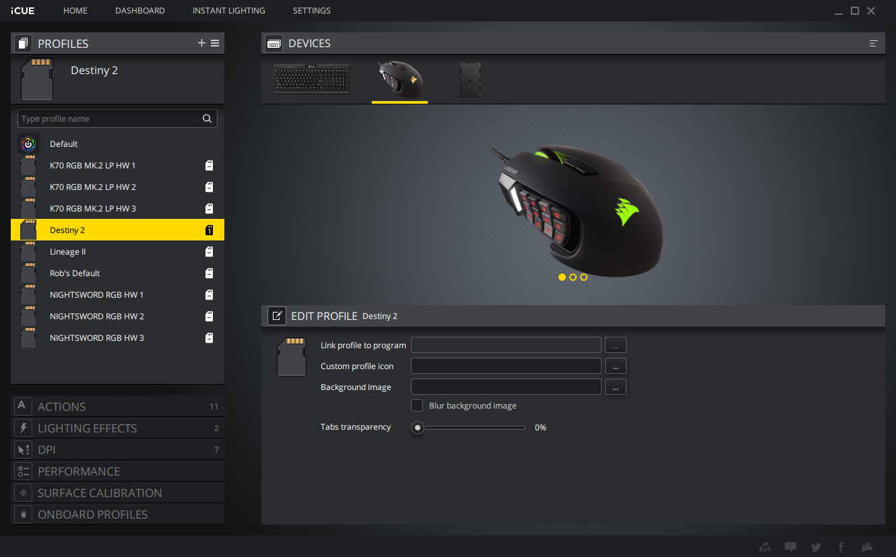Viewport: 896px width, 557px height.
Task: Click the Devices panel keyboard header icon
Action: coord(274,43)
